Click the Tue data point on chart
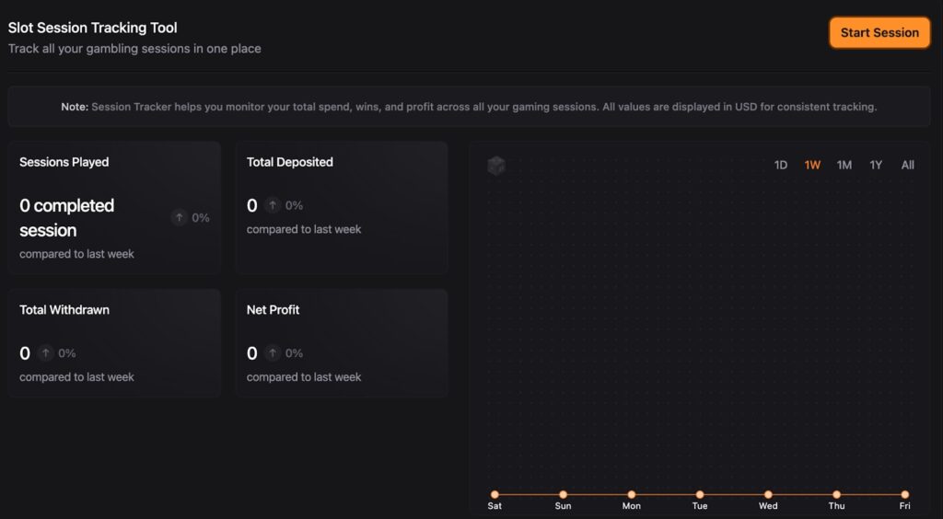 pyautogui.click(x=700, y=494)
